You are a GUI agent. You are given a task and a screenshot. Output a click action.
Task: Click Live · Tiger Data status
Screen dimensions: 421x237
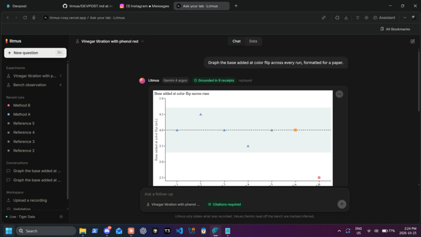coord(20,217)
